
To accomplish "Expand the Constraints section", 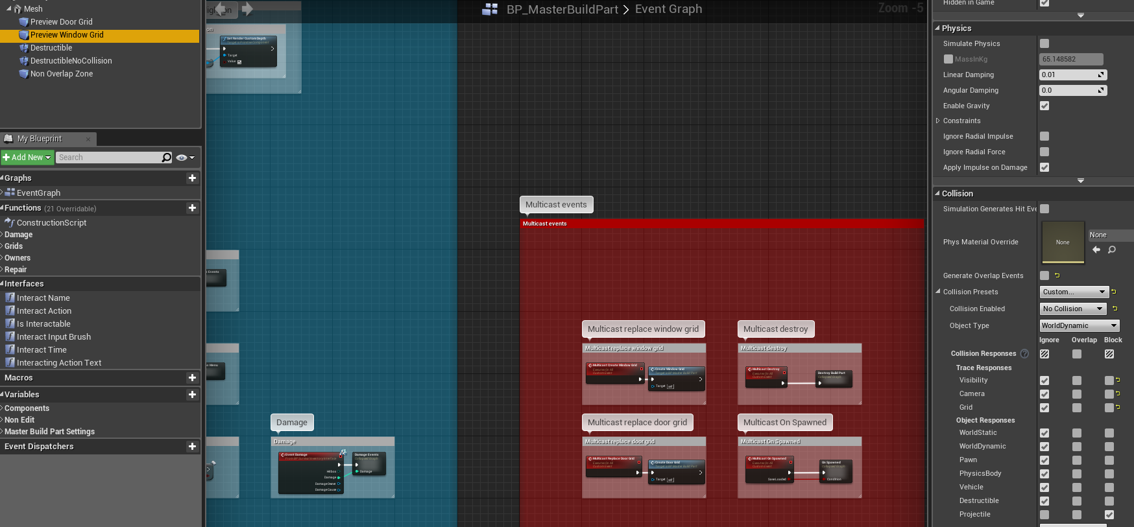I will click(938, 121).
